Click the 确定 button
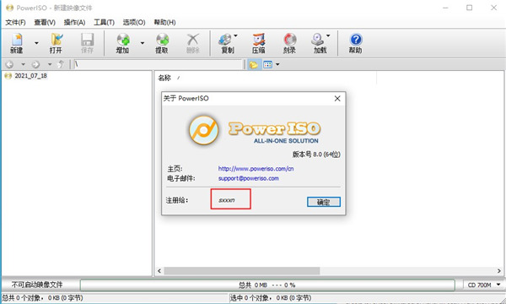 [x=323, y=202]
